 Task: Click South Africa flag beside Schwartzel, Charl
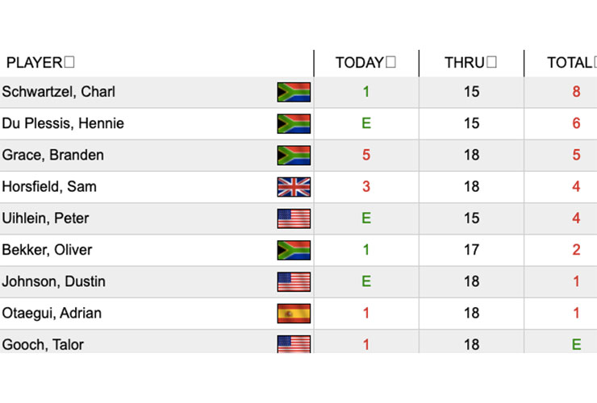[x=294, y=92]
